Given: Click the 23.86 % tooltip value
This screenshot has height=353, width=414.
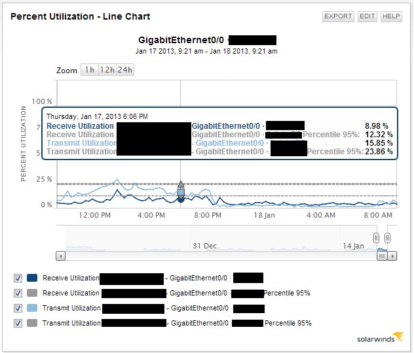Looking at the screenshot, I should (x=379, y=152).
